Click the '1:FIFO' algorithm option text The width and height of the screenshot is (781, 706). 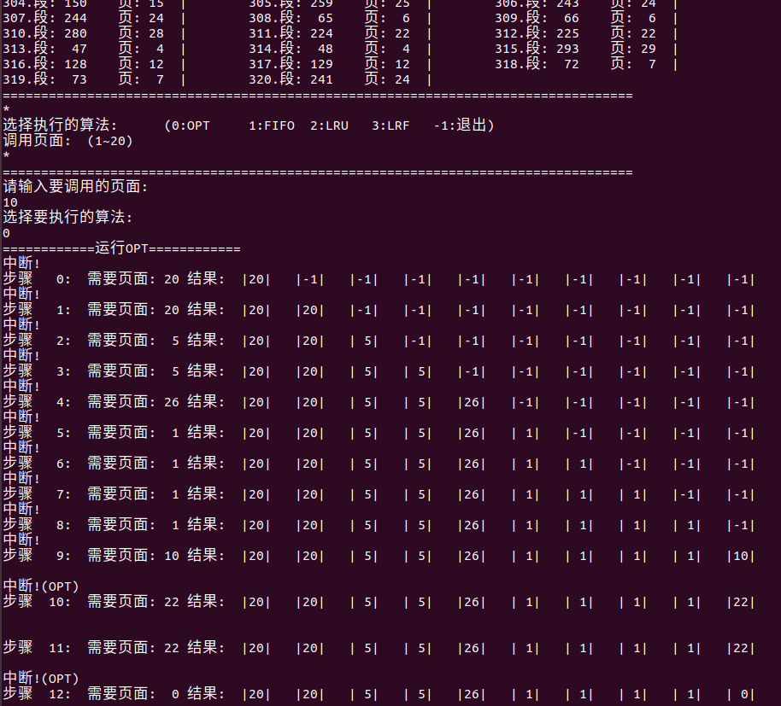pyautogui.click(x=272, y=125)
